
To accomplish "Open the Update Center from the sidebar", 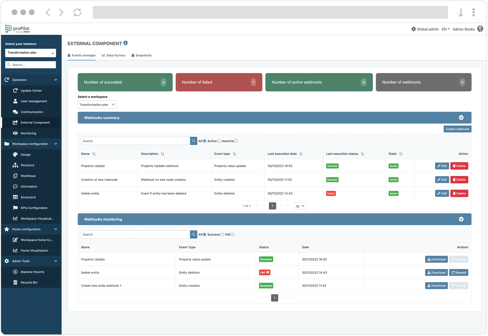I will [x=16, y=90].
